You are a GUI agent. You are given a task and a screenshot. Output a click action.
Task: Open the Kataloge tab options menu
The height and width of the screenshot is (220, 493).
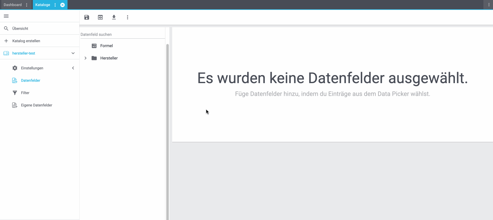pyautogui.click(x=55, y=5)
